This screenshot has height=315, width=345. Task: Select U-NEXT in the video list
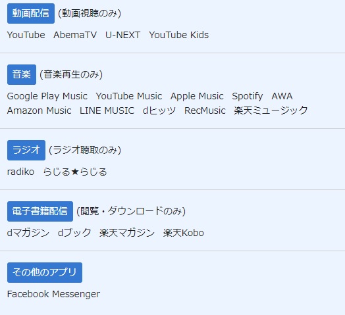click(x=122, y=35)
